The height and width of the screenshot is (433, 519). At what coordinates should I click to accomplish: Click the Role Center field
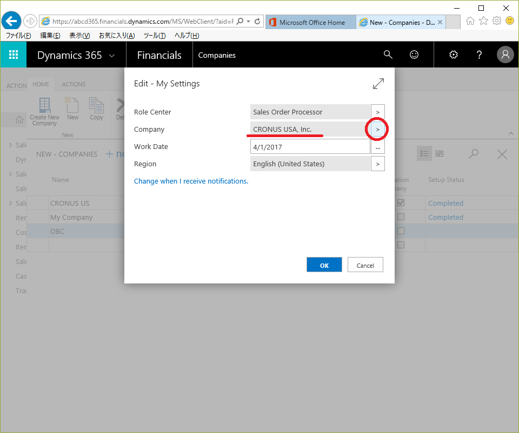click(310, 112)
